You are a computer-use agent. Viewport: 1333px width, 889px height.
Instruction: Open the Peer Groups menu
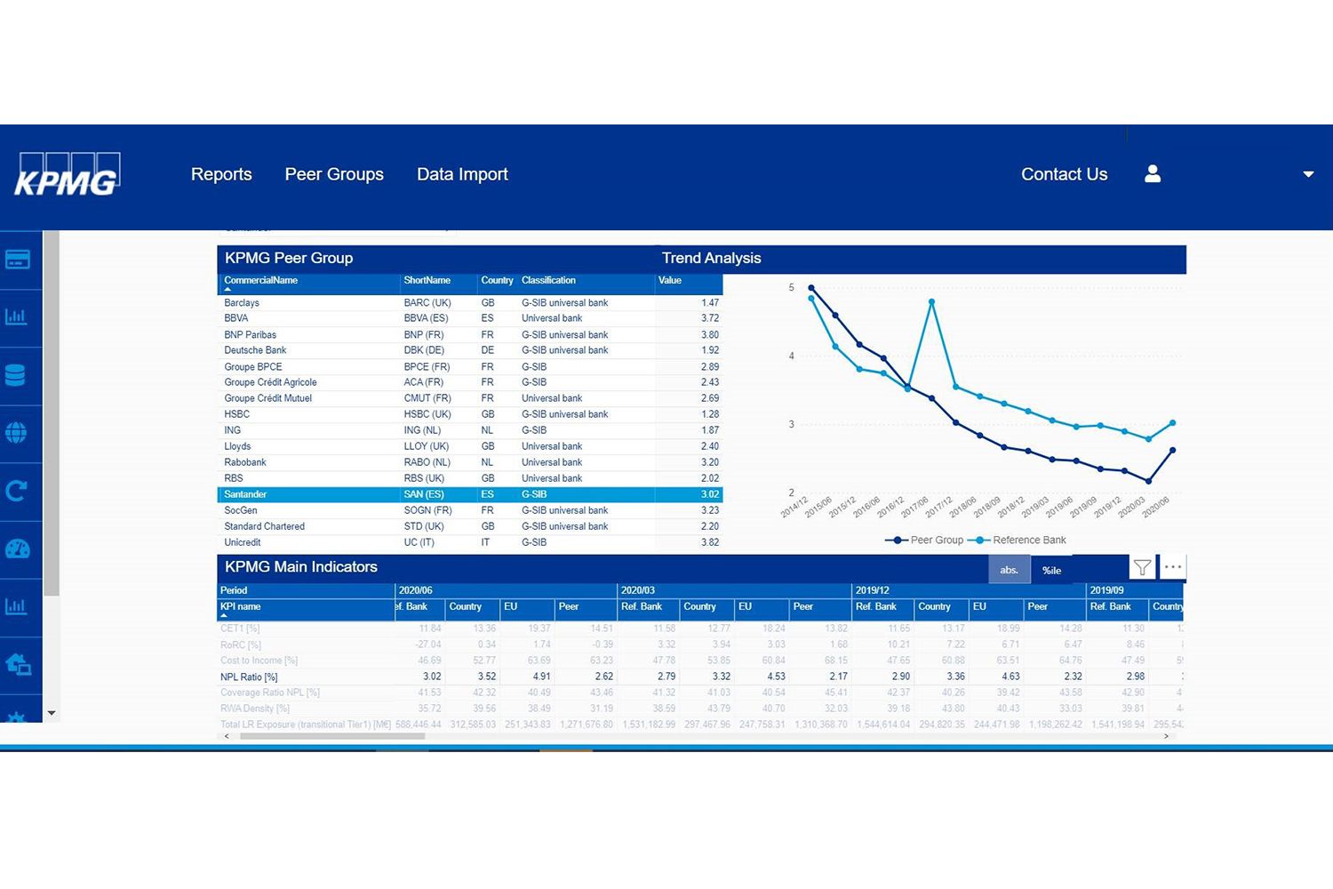point(334,174)
